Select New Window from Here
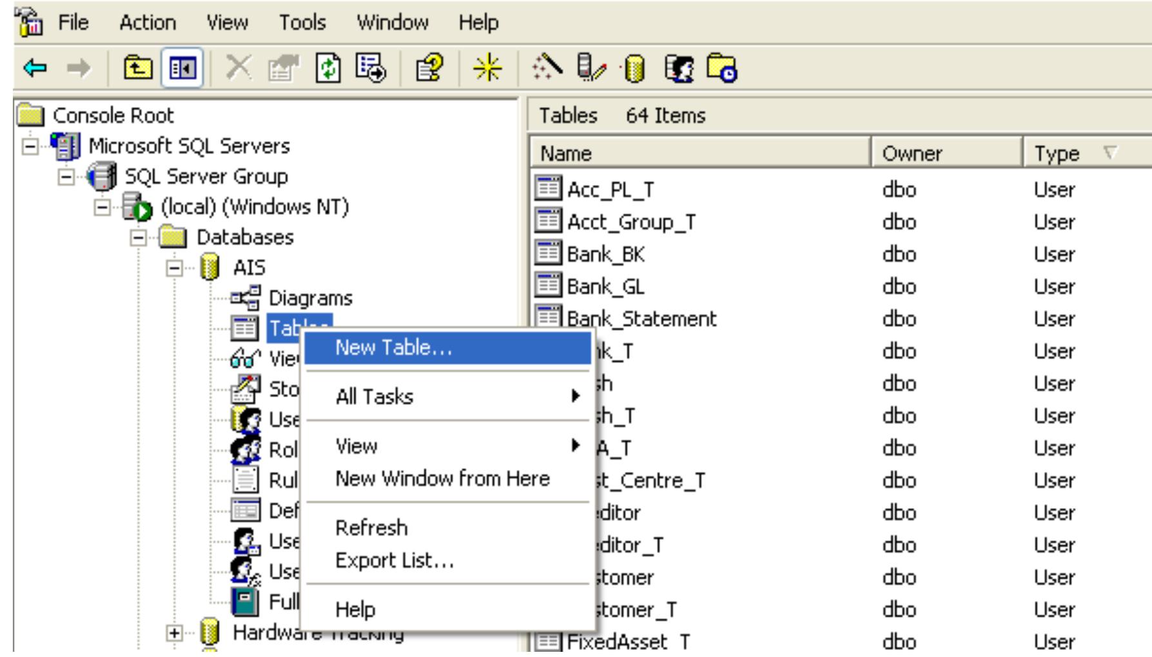 447,478
